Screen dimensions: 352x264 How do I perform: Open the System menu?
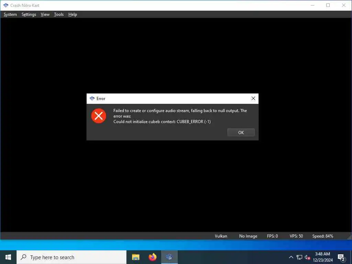pyautogui.click(x=10, y=14)
